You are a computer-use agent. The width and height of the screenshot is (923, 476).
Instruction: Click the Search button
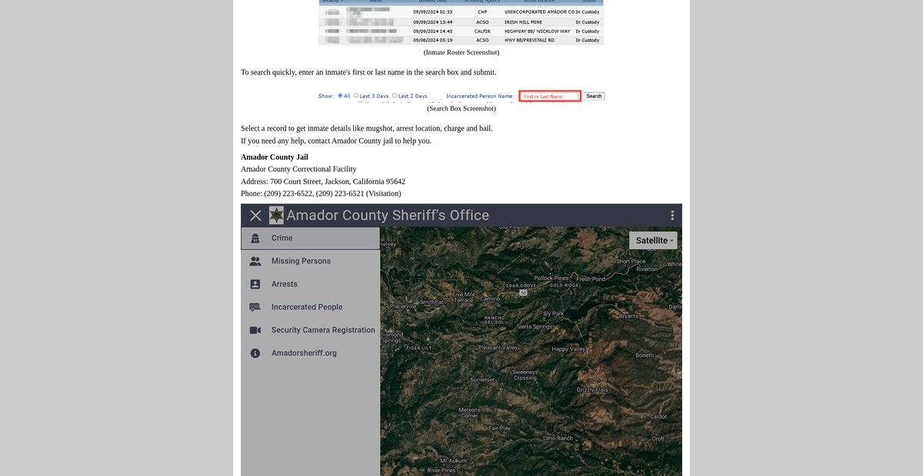(x=594, y=96)
